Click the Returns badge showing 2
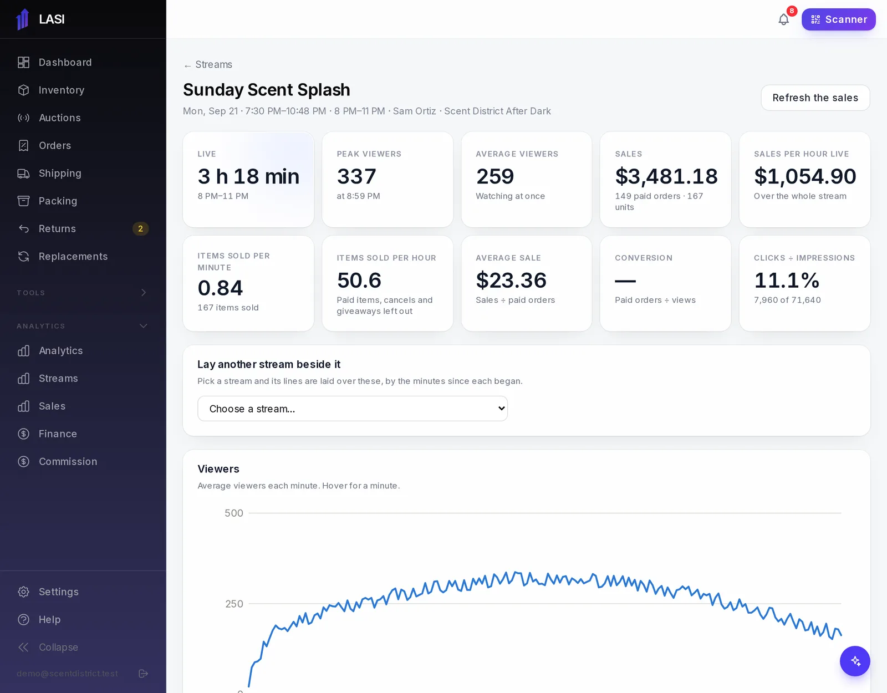This screenshot has height=693, width=887. click(x=140, y=229)
